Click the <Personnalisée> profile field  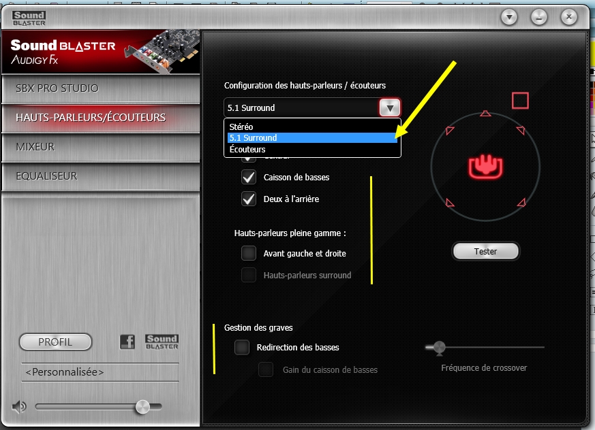coord(100,372)
